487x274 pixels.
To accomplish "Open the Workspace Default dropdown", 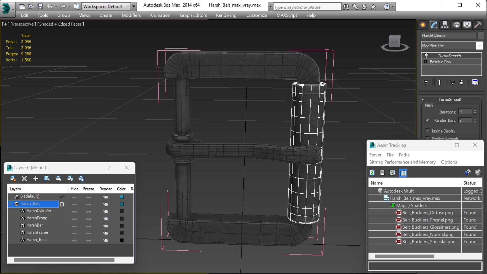I will pos(106,6).
